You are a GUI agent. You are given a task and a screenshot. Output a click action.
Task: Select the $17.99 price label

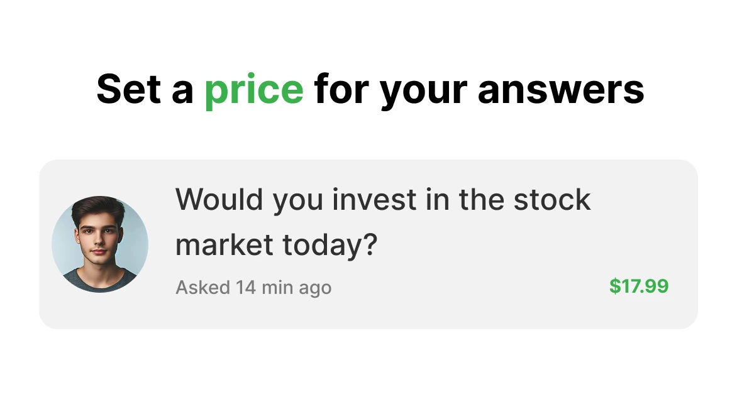click(x=638, y=286)
